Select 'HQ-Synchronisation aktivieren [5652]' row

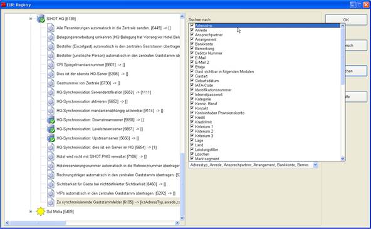[x=92, y=101]
